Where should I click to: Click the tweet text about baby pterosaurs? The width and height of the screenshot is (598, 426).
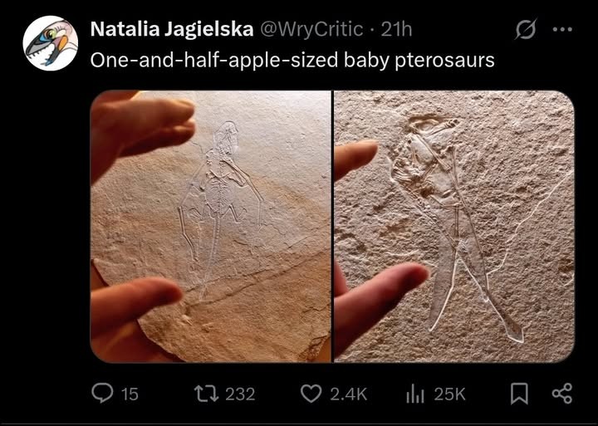point(292,61)
